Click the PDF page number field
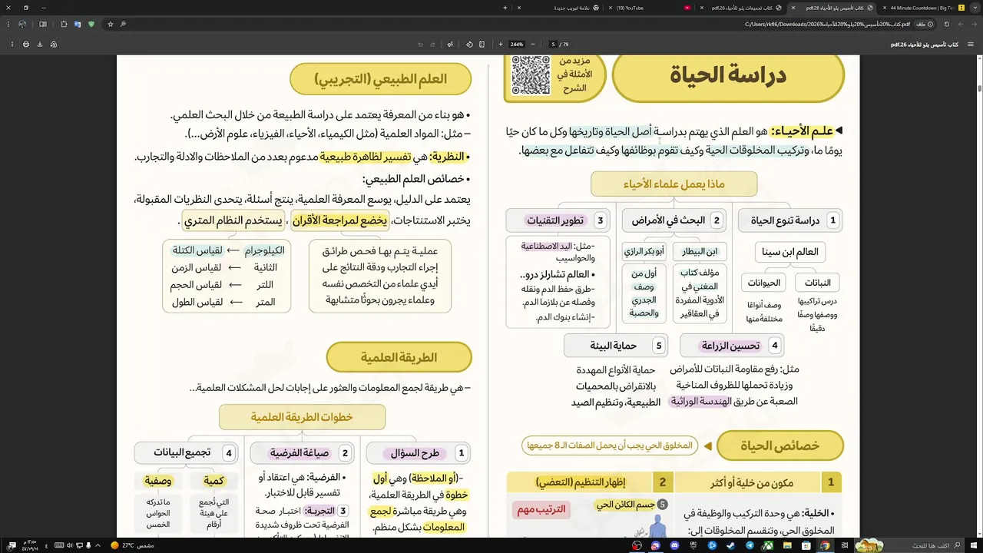This screenshot has width=983, height=553. pyautogui.click(x=552, y=45)
